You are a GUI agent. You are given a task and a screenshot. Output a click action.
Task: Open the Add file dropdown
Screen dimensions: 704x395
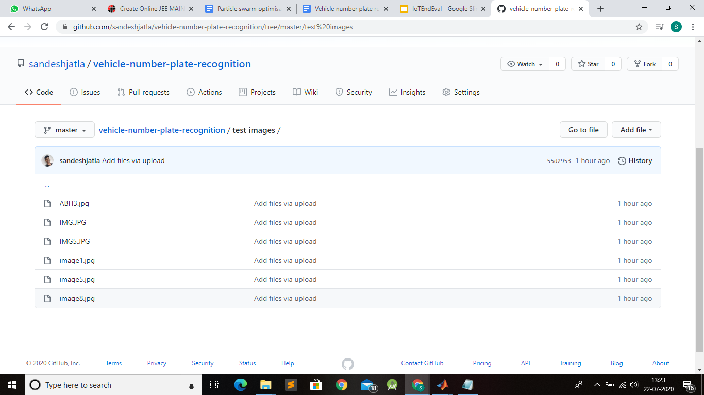pos(636,130)
